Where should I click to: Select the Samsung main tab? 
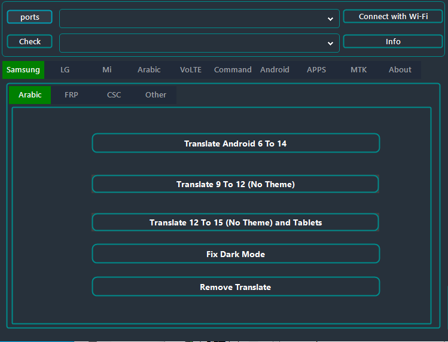[23, 70]
